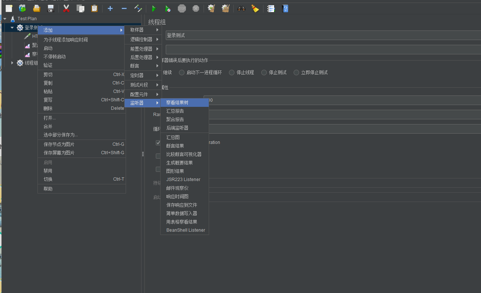Screen dimensions: 481x293
Task: Choose 汇总报告 from listener submenu
Action: point(185,111)
